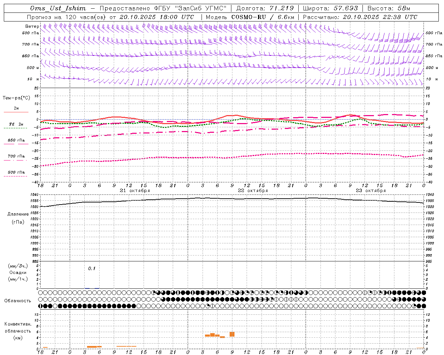
Task: Click the Прогноз на 120 часа(ов) text
Action: coord(67,17)
